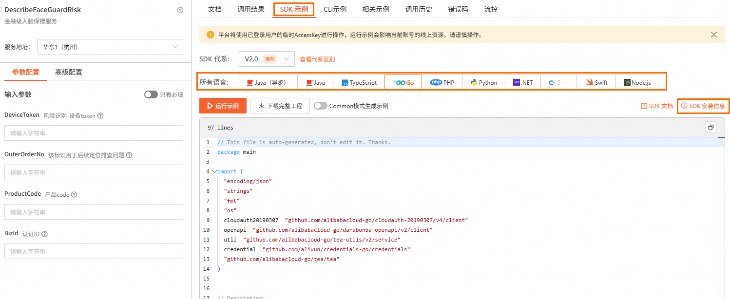Click the "97 lines" label
The height and width of the screenshot is (299, 730).
point(220,128)
